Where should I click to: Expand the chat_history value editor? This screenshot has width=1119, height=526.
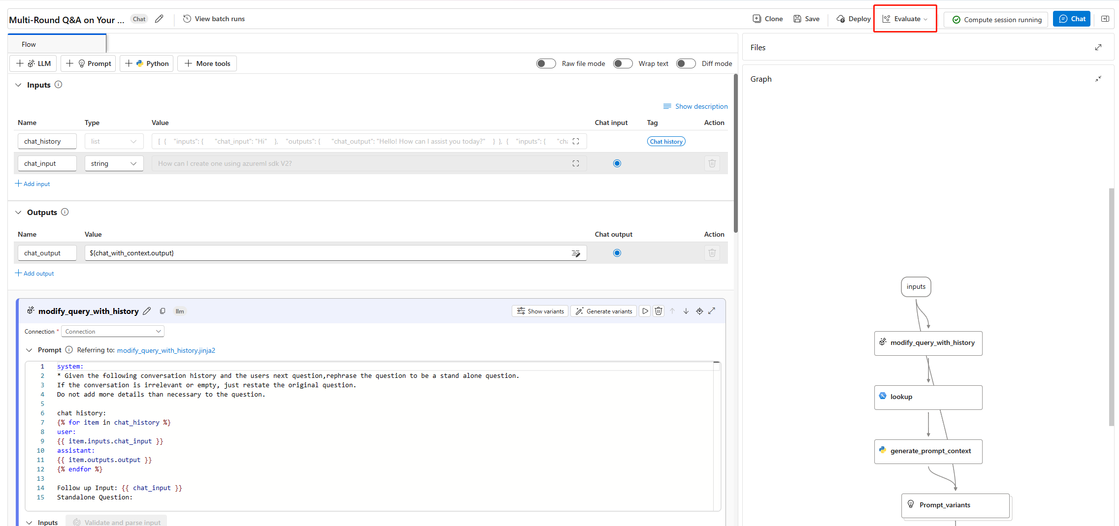(576, 141)
